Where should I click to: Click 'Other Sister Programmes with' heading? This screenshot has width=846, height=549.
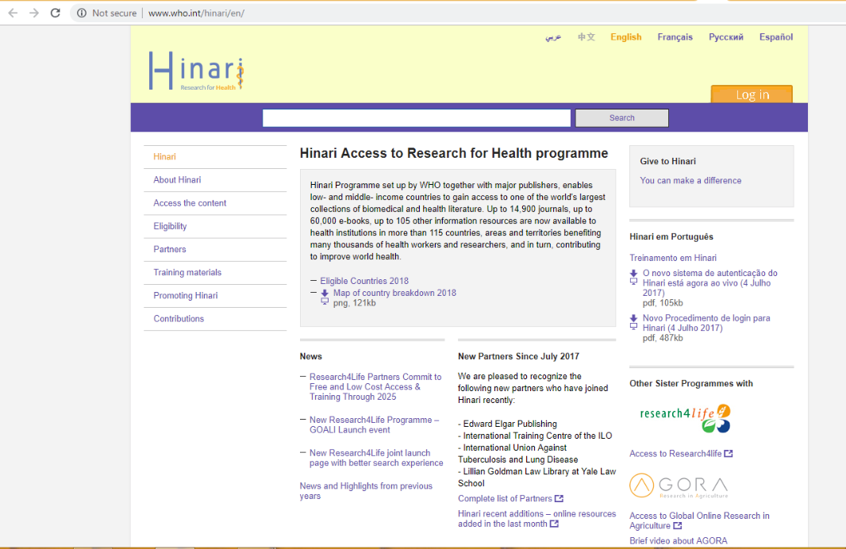click(691, 383)
